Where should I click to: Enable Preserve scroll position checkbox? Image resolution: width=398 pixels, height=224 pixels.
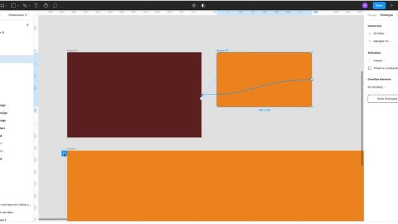(x=369, y=68)
